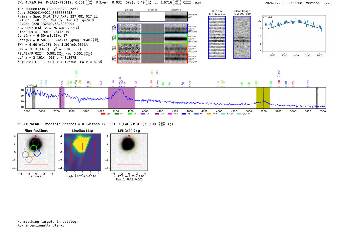This screenshot has width=351, height=239.
Task: Click the LineFlux = 1.90(±0.34)e-15 value
Action: point(43,32)
